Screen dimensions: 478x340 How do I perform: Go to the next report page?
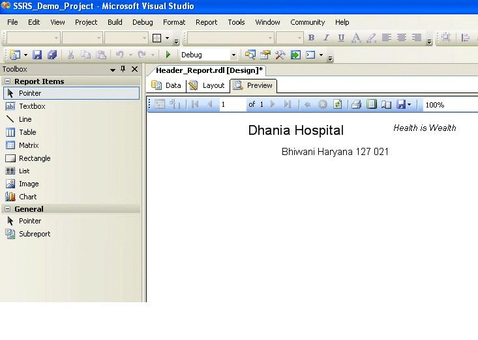(x=273, y=104)
